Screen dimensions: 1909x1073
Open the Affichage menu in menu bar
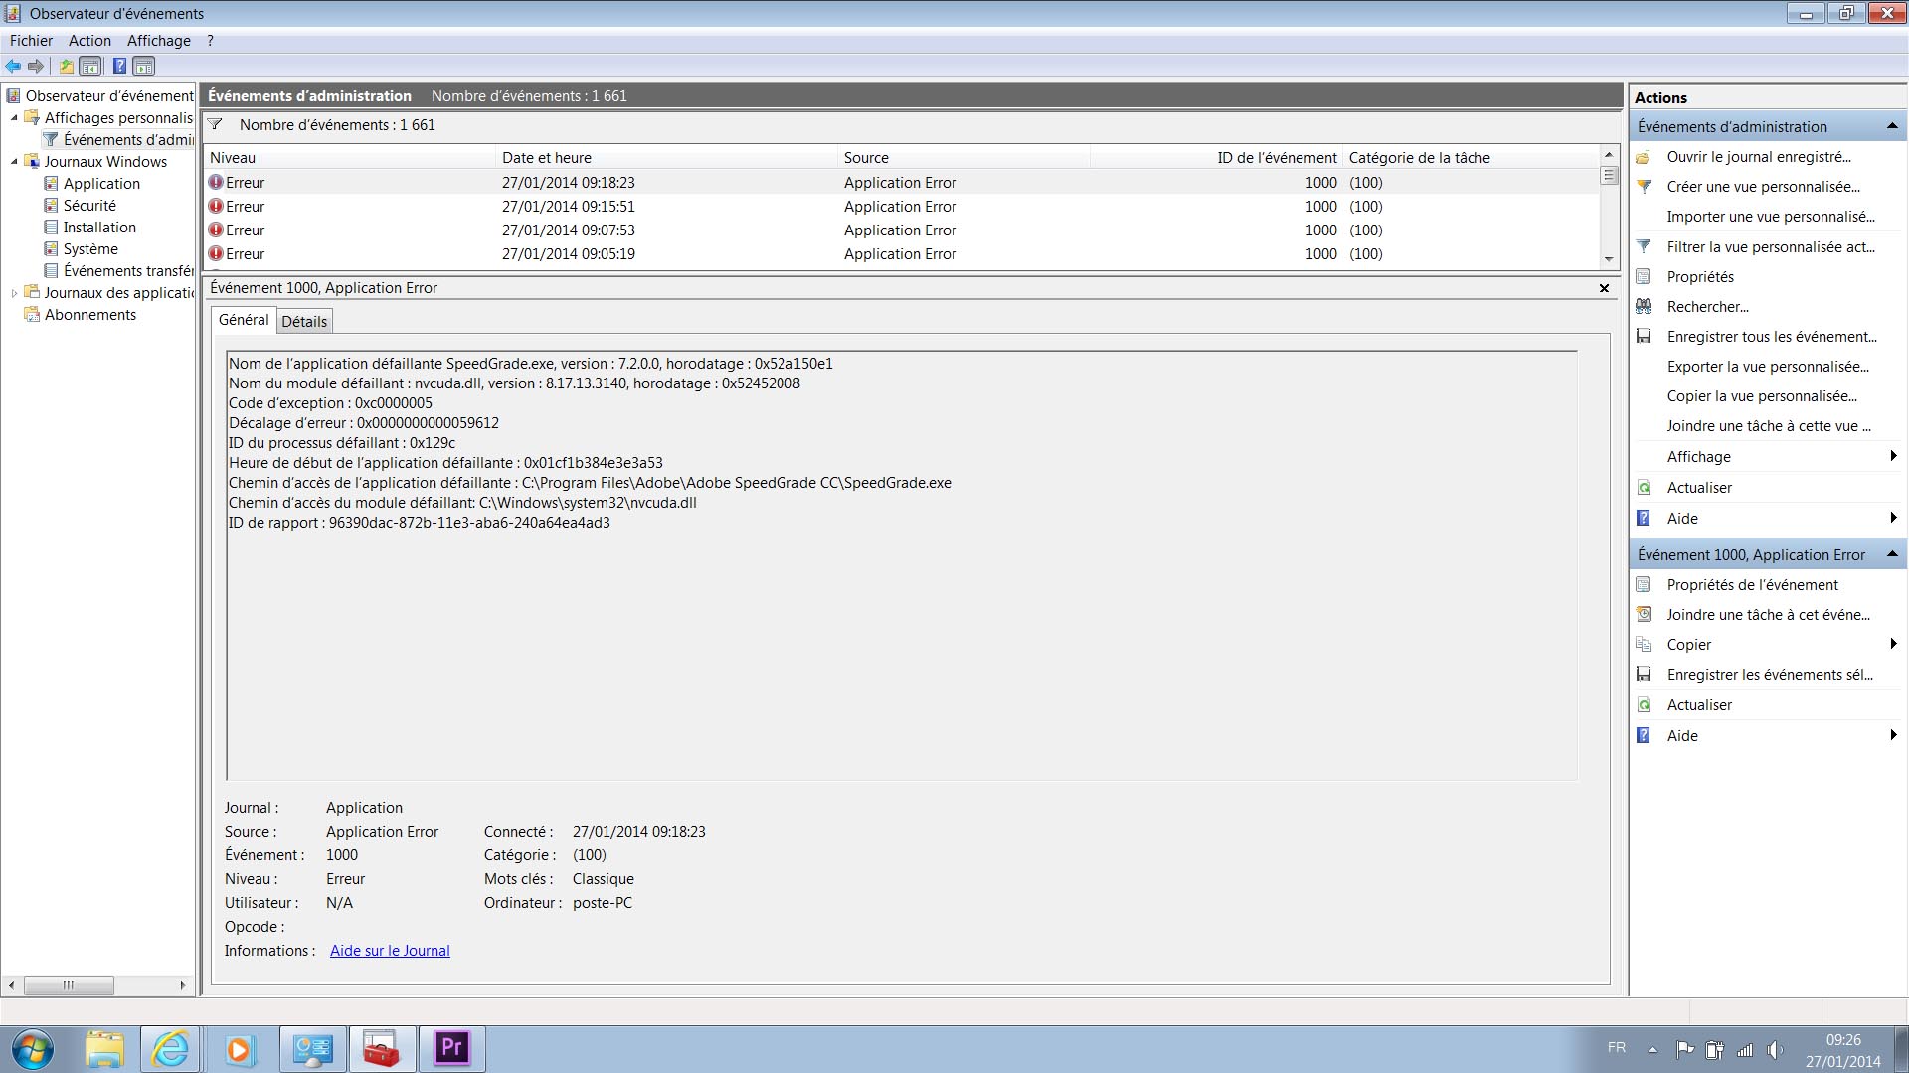tap(158, 41)
